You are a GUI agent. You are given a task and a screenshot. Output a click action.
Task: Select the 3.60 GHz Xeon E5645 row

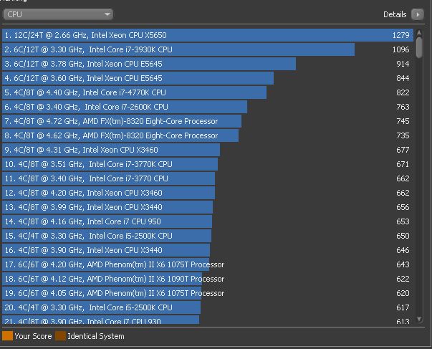click(208, 78)
